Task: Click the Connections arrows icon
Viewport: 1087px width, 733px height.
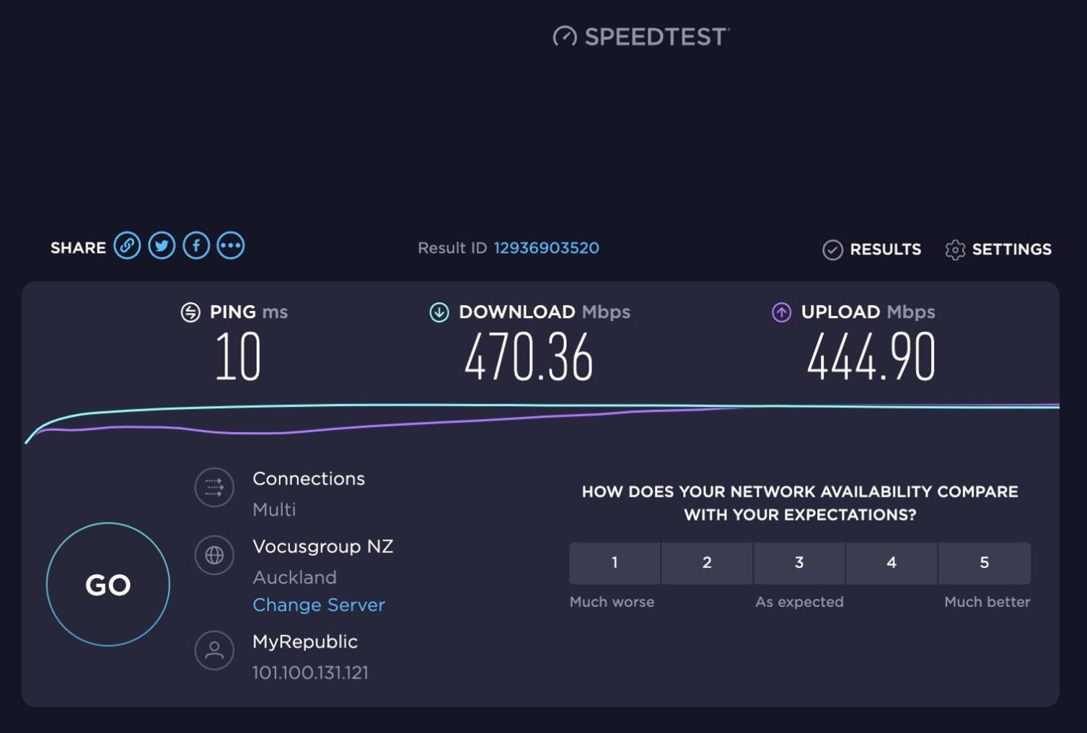Action: [x=214, y=488]
